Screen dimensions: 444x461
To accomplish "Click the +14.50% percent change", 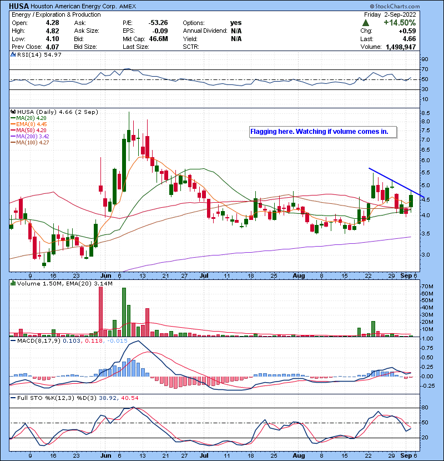I will click(400, 23).
